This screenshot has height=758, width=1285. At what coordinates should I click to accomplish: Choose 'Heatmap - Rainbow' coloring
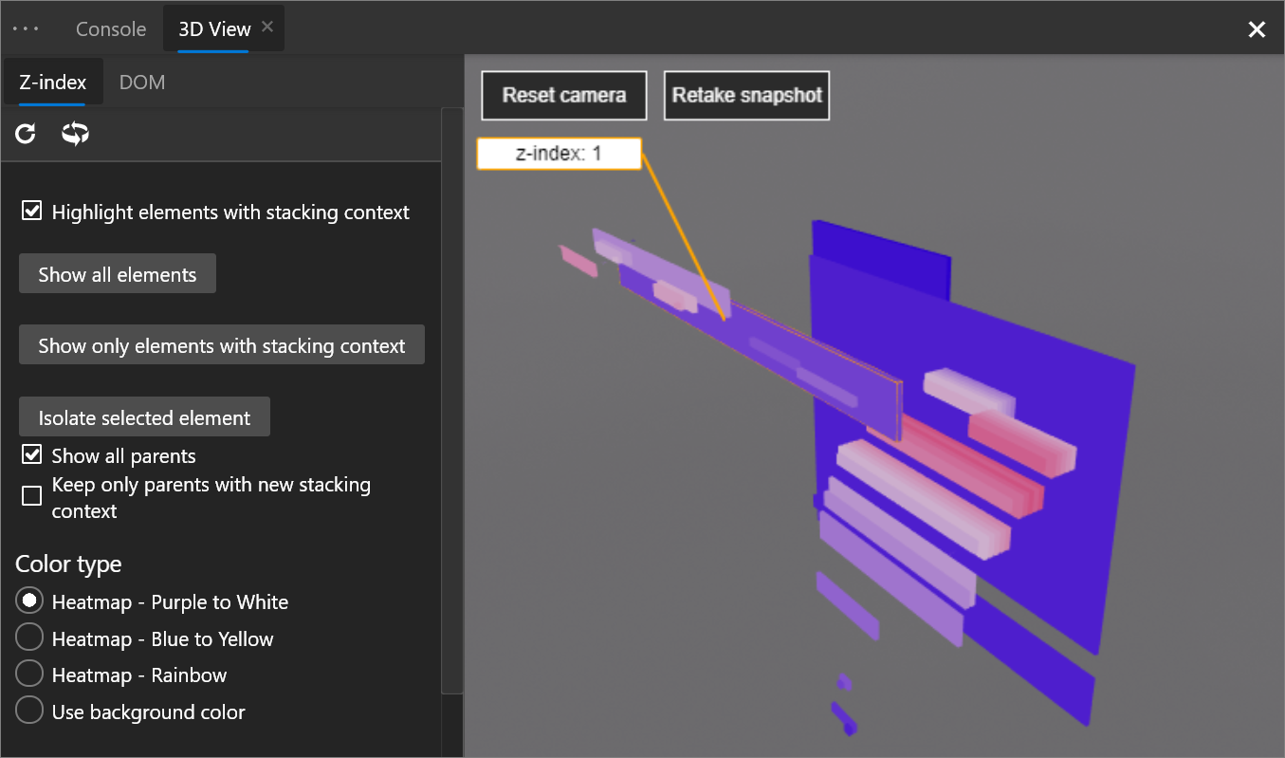click(28, 673)
